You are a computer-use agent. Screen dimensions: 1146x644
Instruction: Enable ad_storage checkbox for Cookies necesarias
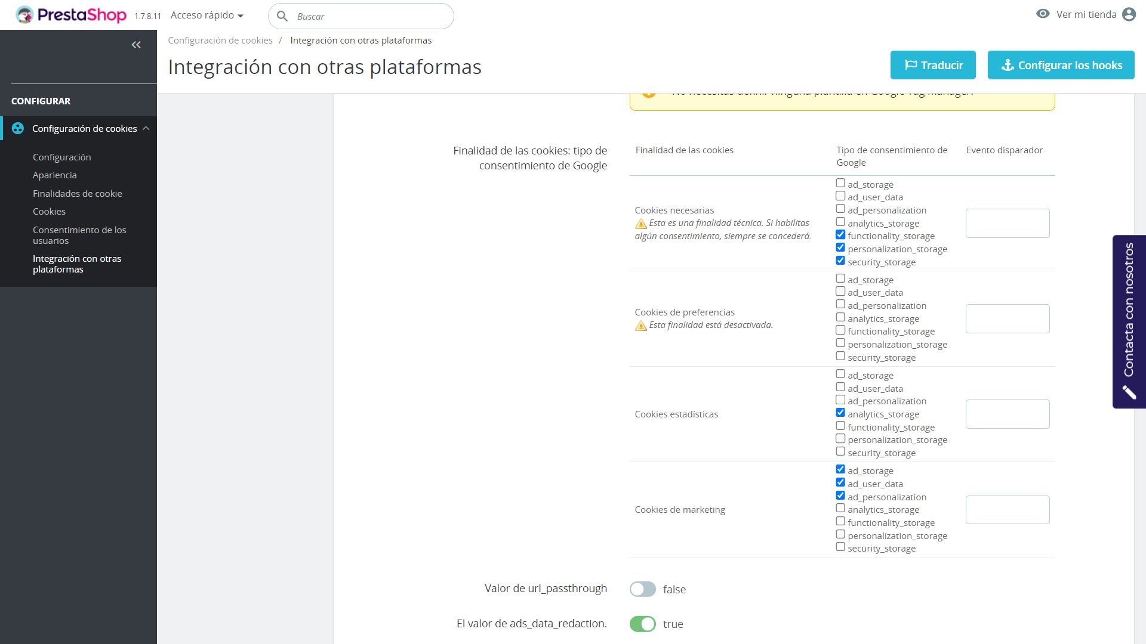point(840,183)
